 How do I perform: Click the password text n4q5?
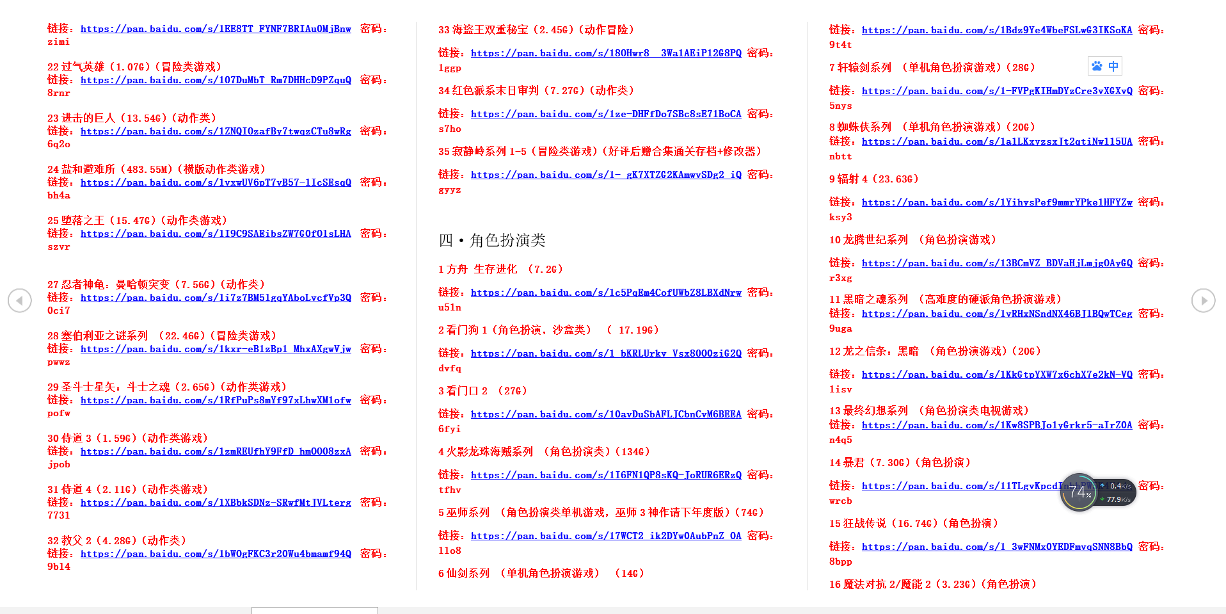pyautogui.click(x=841, y=440)
